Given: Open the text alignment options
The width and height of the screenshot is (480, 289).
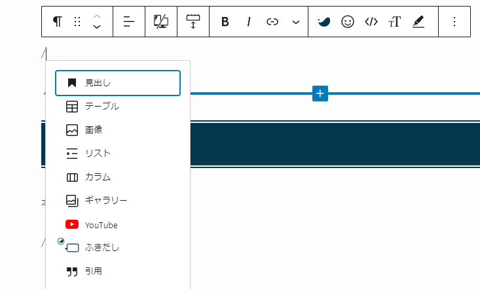Looking at the screenshot, I should (x=128, y=22).
